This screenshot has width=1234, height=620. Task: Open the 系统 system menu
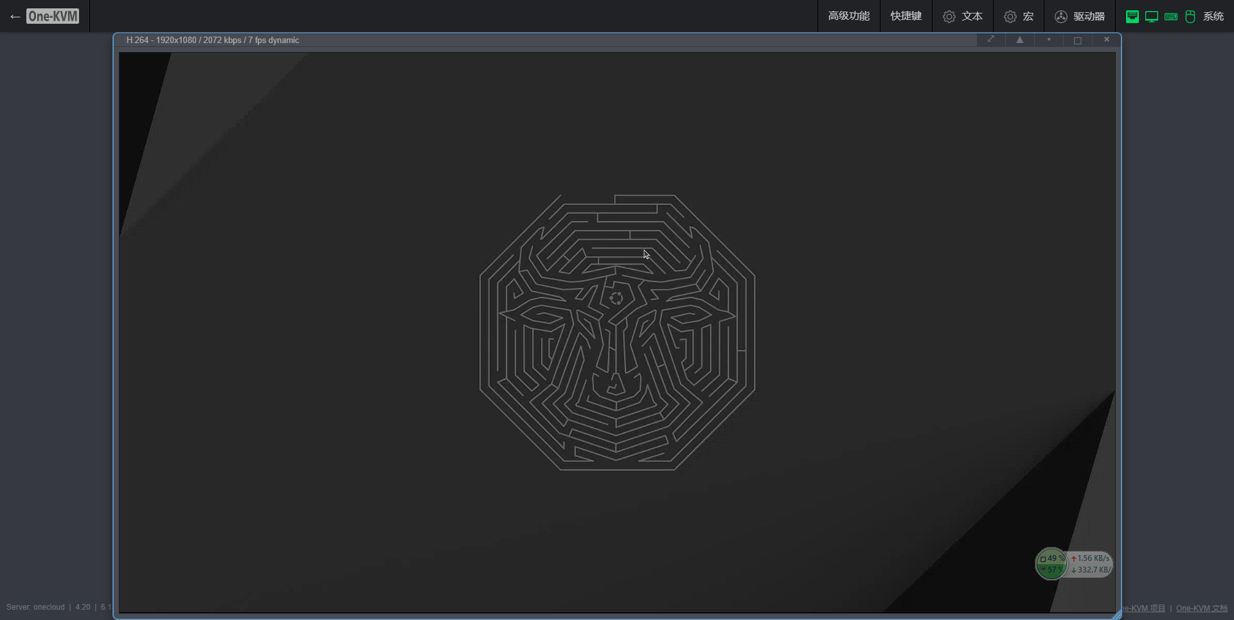point(1213,16)
